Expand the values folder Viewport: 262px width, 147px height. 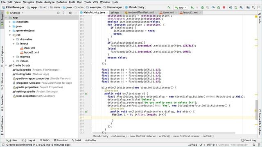pyautogui.click(x=14, y=61)
